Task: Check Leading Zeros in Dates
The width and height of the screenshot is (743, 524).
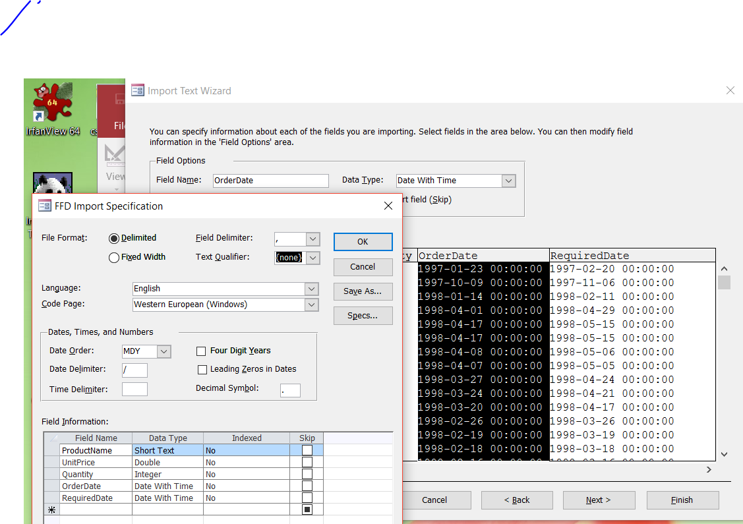Action: [202, 370]
